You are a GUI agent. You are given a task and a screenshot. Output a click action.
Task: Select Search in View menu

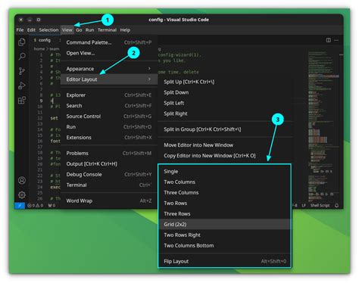pyautogui.click(x=109, y=106)
